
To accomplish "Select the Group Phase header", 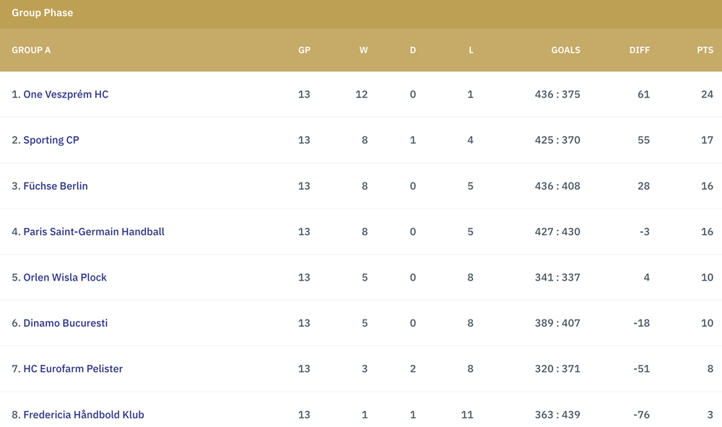I will coord(43,13).
